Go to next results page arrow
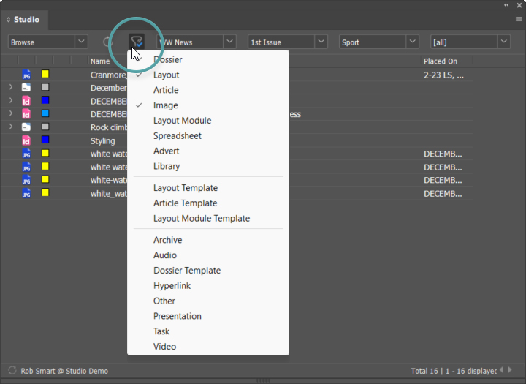The image size is (526, 384). pyautogui.click(x=510, y=370)
